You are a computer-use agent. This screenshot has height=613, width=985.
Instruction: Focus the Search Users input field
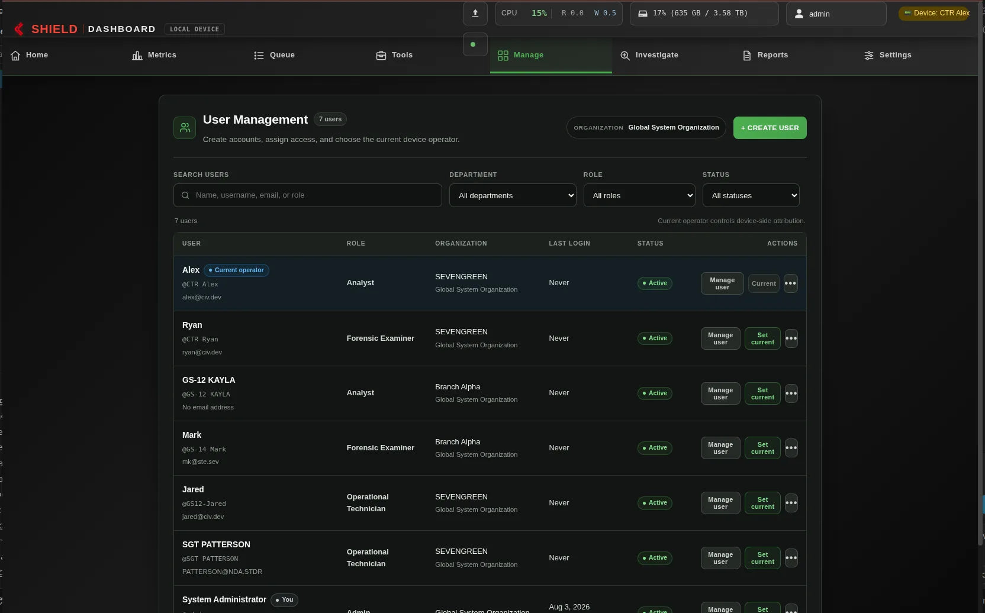[307, 195]
